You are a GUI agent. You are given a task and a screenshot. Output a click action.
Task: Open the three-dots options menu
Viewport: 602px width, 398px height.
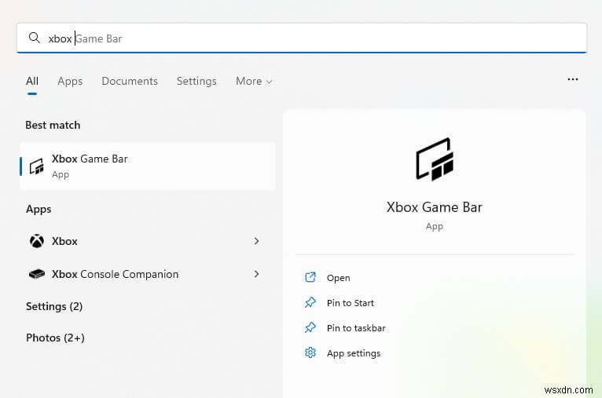click(x=572, y=79)
